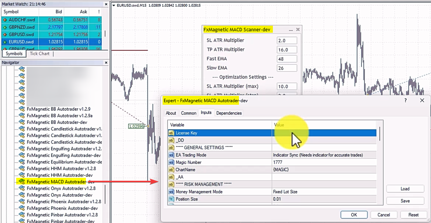The width and height of the screenshot is (431, 223).
Task: Click the GBPUSD.swd down-arrow icon
Action: click(x=5, y=35)
